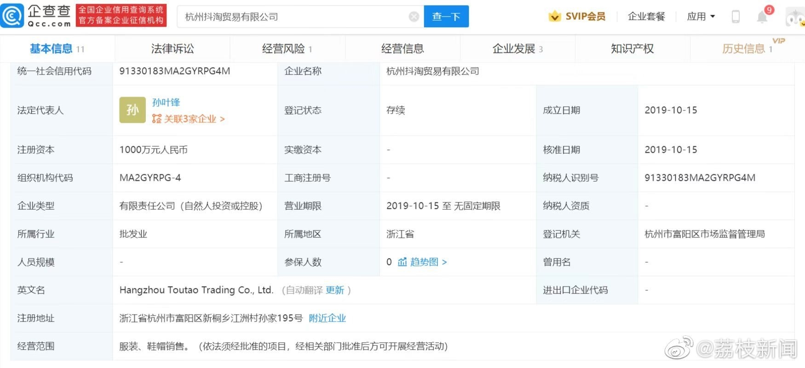Open the 趋势图 trend chart arrow
Screen dimensions: 805x368
point(444,262)
